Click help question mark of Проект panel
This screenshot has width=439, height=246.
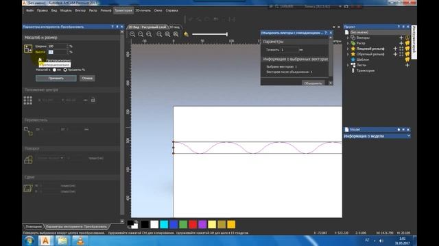click(399, 27)
